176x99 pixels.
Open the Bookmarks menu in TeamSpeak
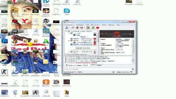[80, 25]
